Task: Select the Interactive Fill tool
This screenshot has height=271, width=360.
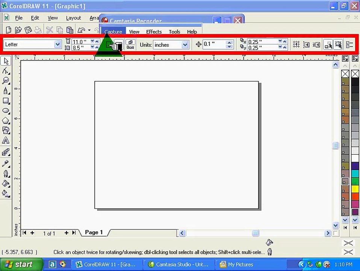Action: (6, 193)
